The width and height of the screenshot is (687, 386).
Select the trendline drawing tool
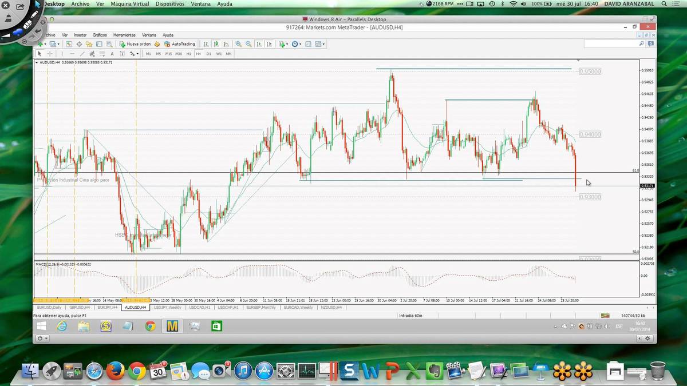coord(82,54)
